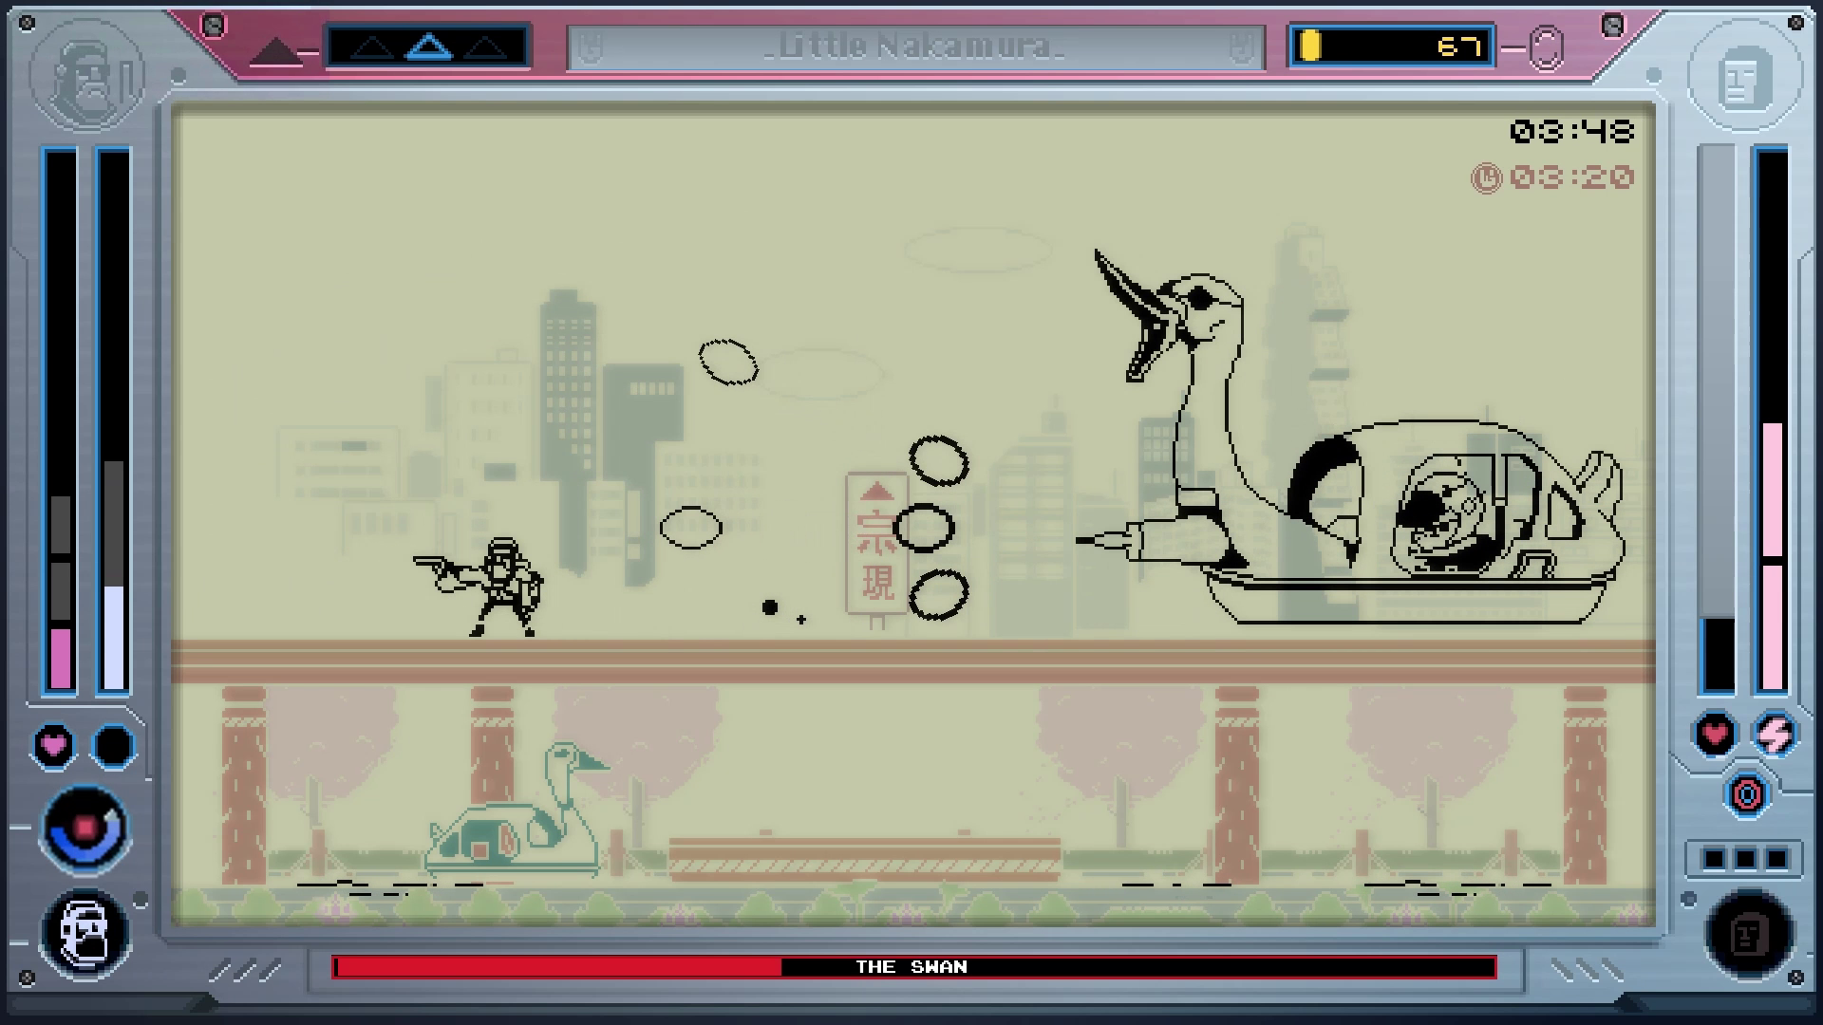
Task: Click the pink heart icon on left panel
Action: [x=53, y=745]
